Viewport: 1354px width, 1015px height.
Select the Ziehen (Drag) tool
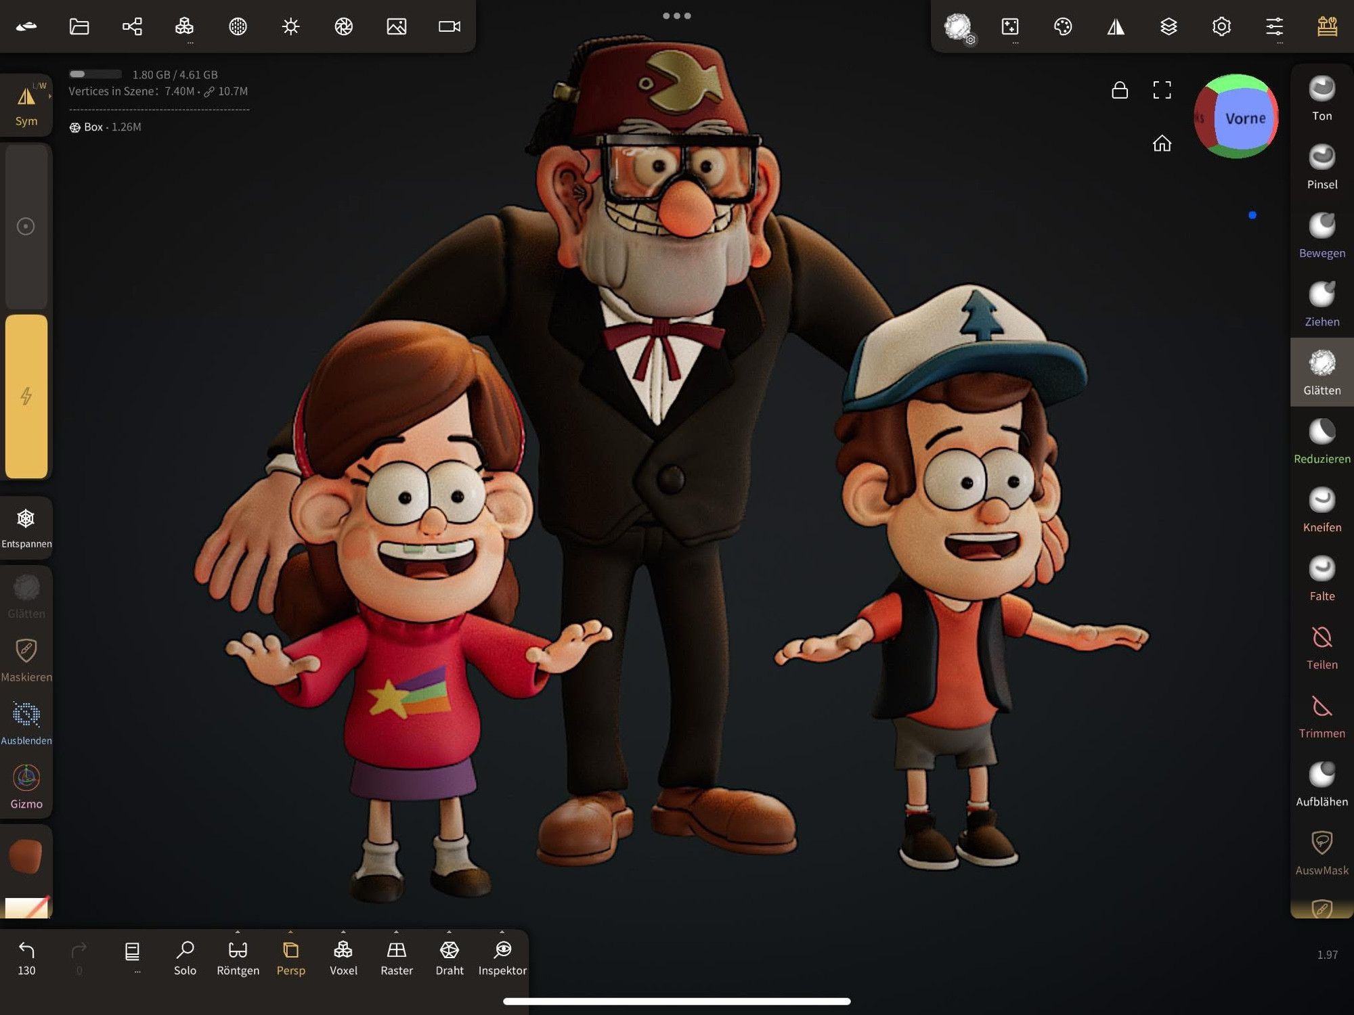coord(1322,304)
